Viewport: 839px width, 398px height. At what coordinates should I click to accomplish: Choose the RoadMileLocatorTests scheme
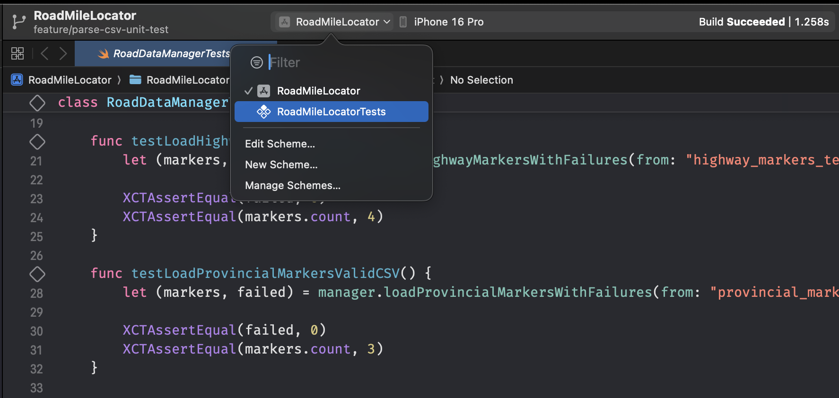tap(331, 112)
